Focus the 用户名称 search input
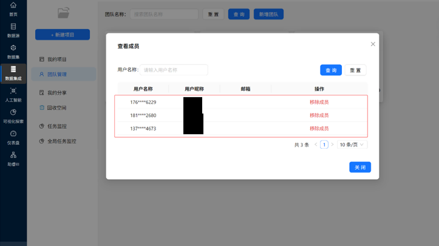The image size is (439, 246). [174, 70]
